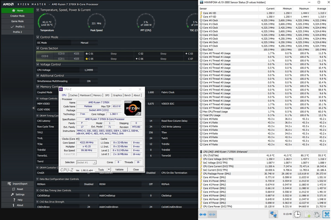Viewport: 331px width, 220px height.
Task: Switch to Mainboard tab in CPU-Z
Action: 85,95
